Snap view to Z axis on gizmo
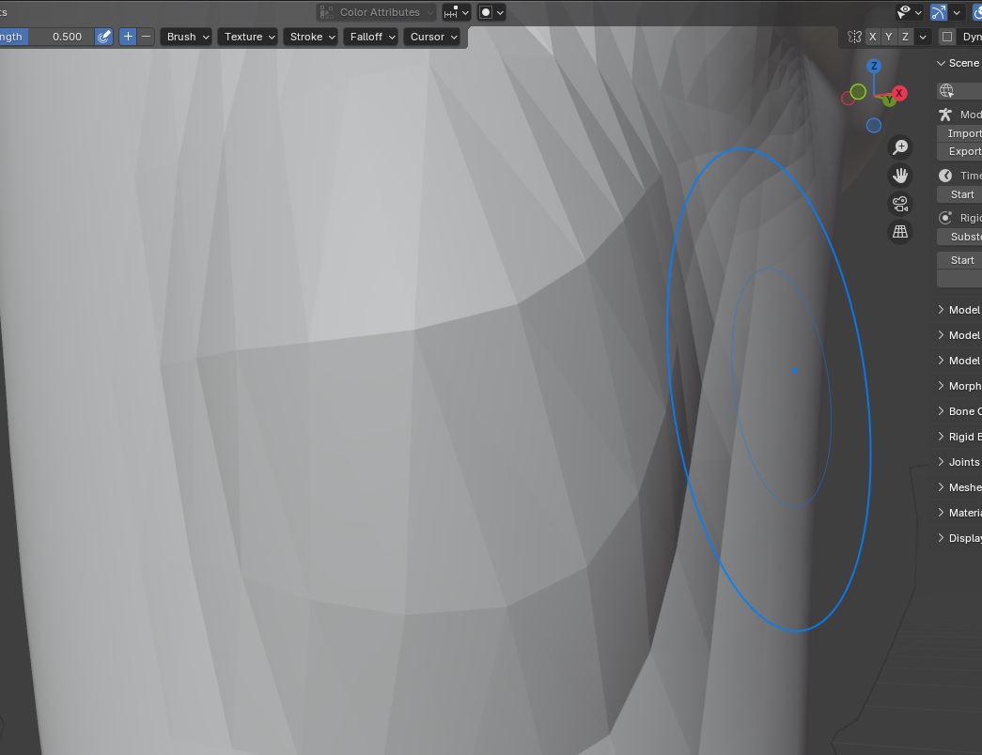 coord(874,66)
